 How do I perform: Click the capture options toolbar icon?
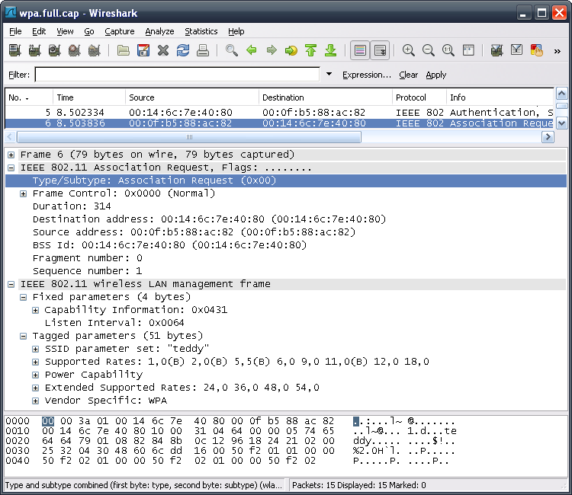pyautogui.click(x=34, y=50)
